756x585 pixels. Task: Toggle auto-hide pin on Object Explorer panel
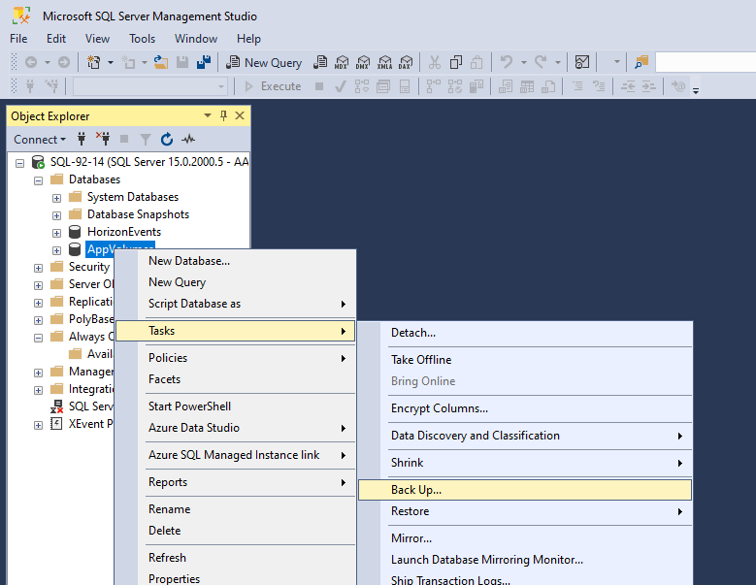(x=223, y=115)
